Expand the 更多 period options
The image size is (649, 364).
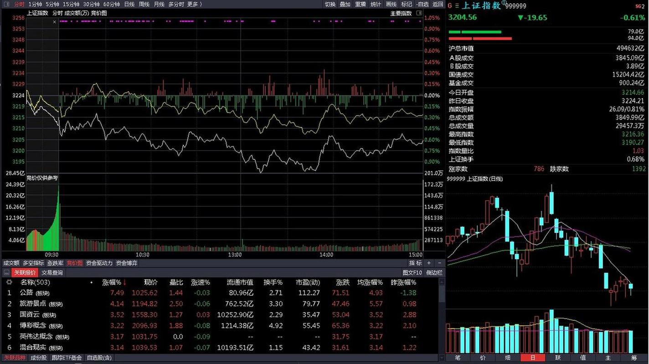194,4
